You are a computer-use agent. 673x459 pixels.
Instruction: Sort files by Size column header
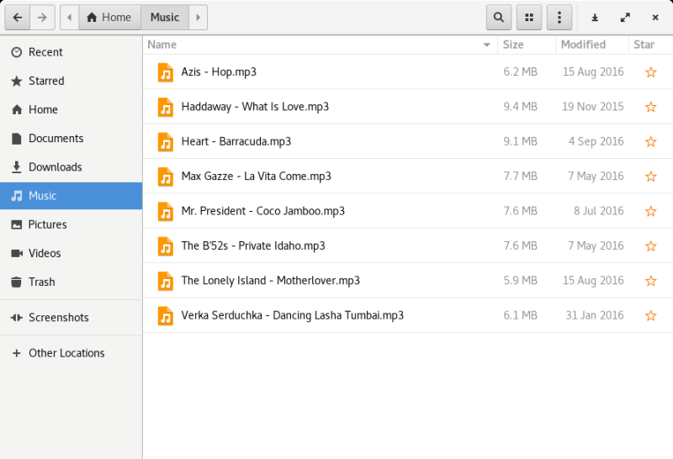pos(513,45)
